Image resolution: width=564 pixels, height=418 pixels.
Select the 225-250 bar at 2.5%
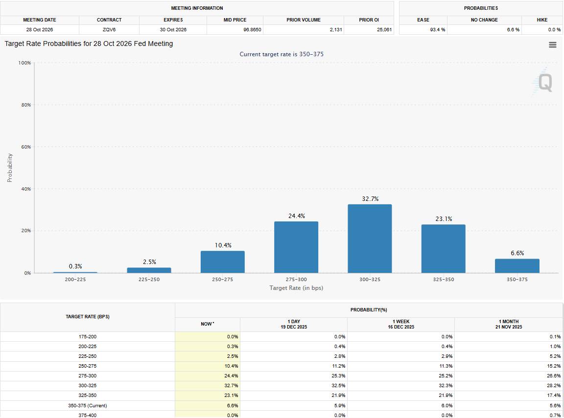[x=149, y=270]
